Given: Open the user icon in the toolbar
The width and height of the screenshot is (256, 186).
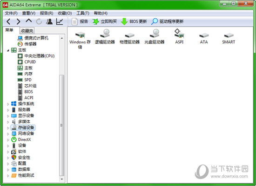Looking at the screenshot, I should point(49,21).
